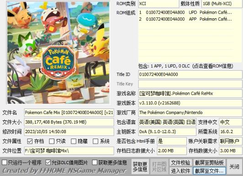
Task: Click the empty Title Key field
Action: 190,84
